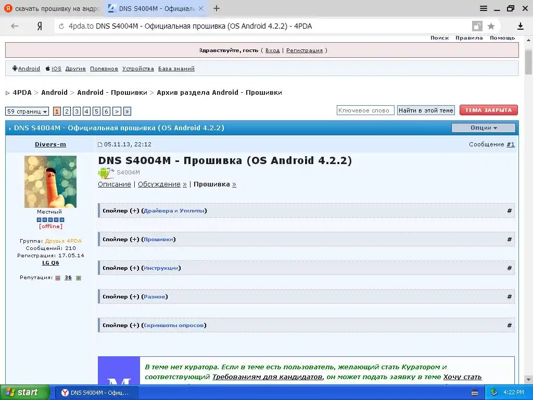This screenshot has width=533, height=400.
Task: Open the Другие menu item
Action: click(x=75, y=68)
